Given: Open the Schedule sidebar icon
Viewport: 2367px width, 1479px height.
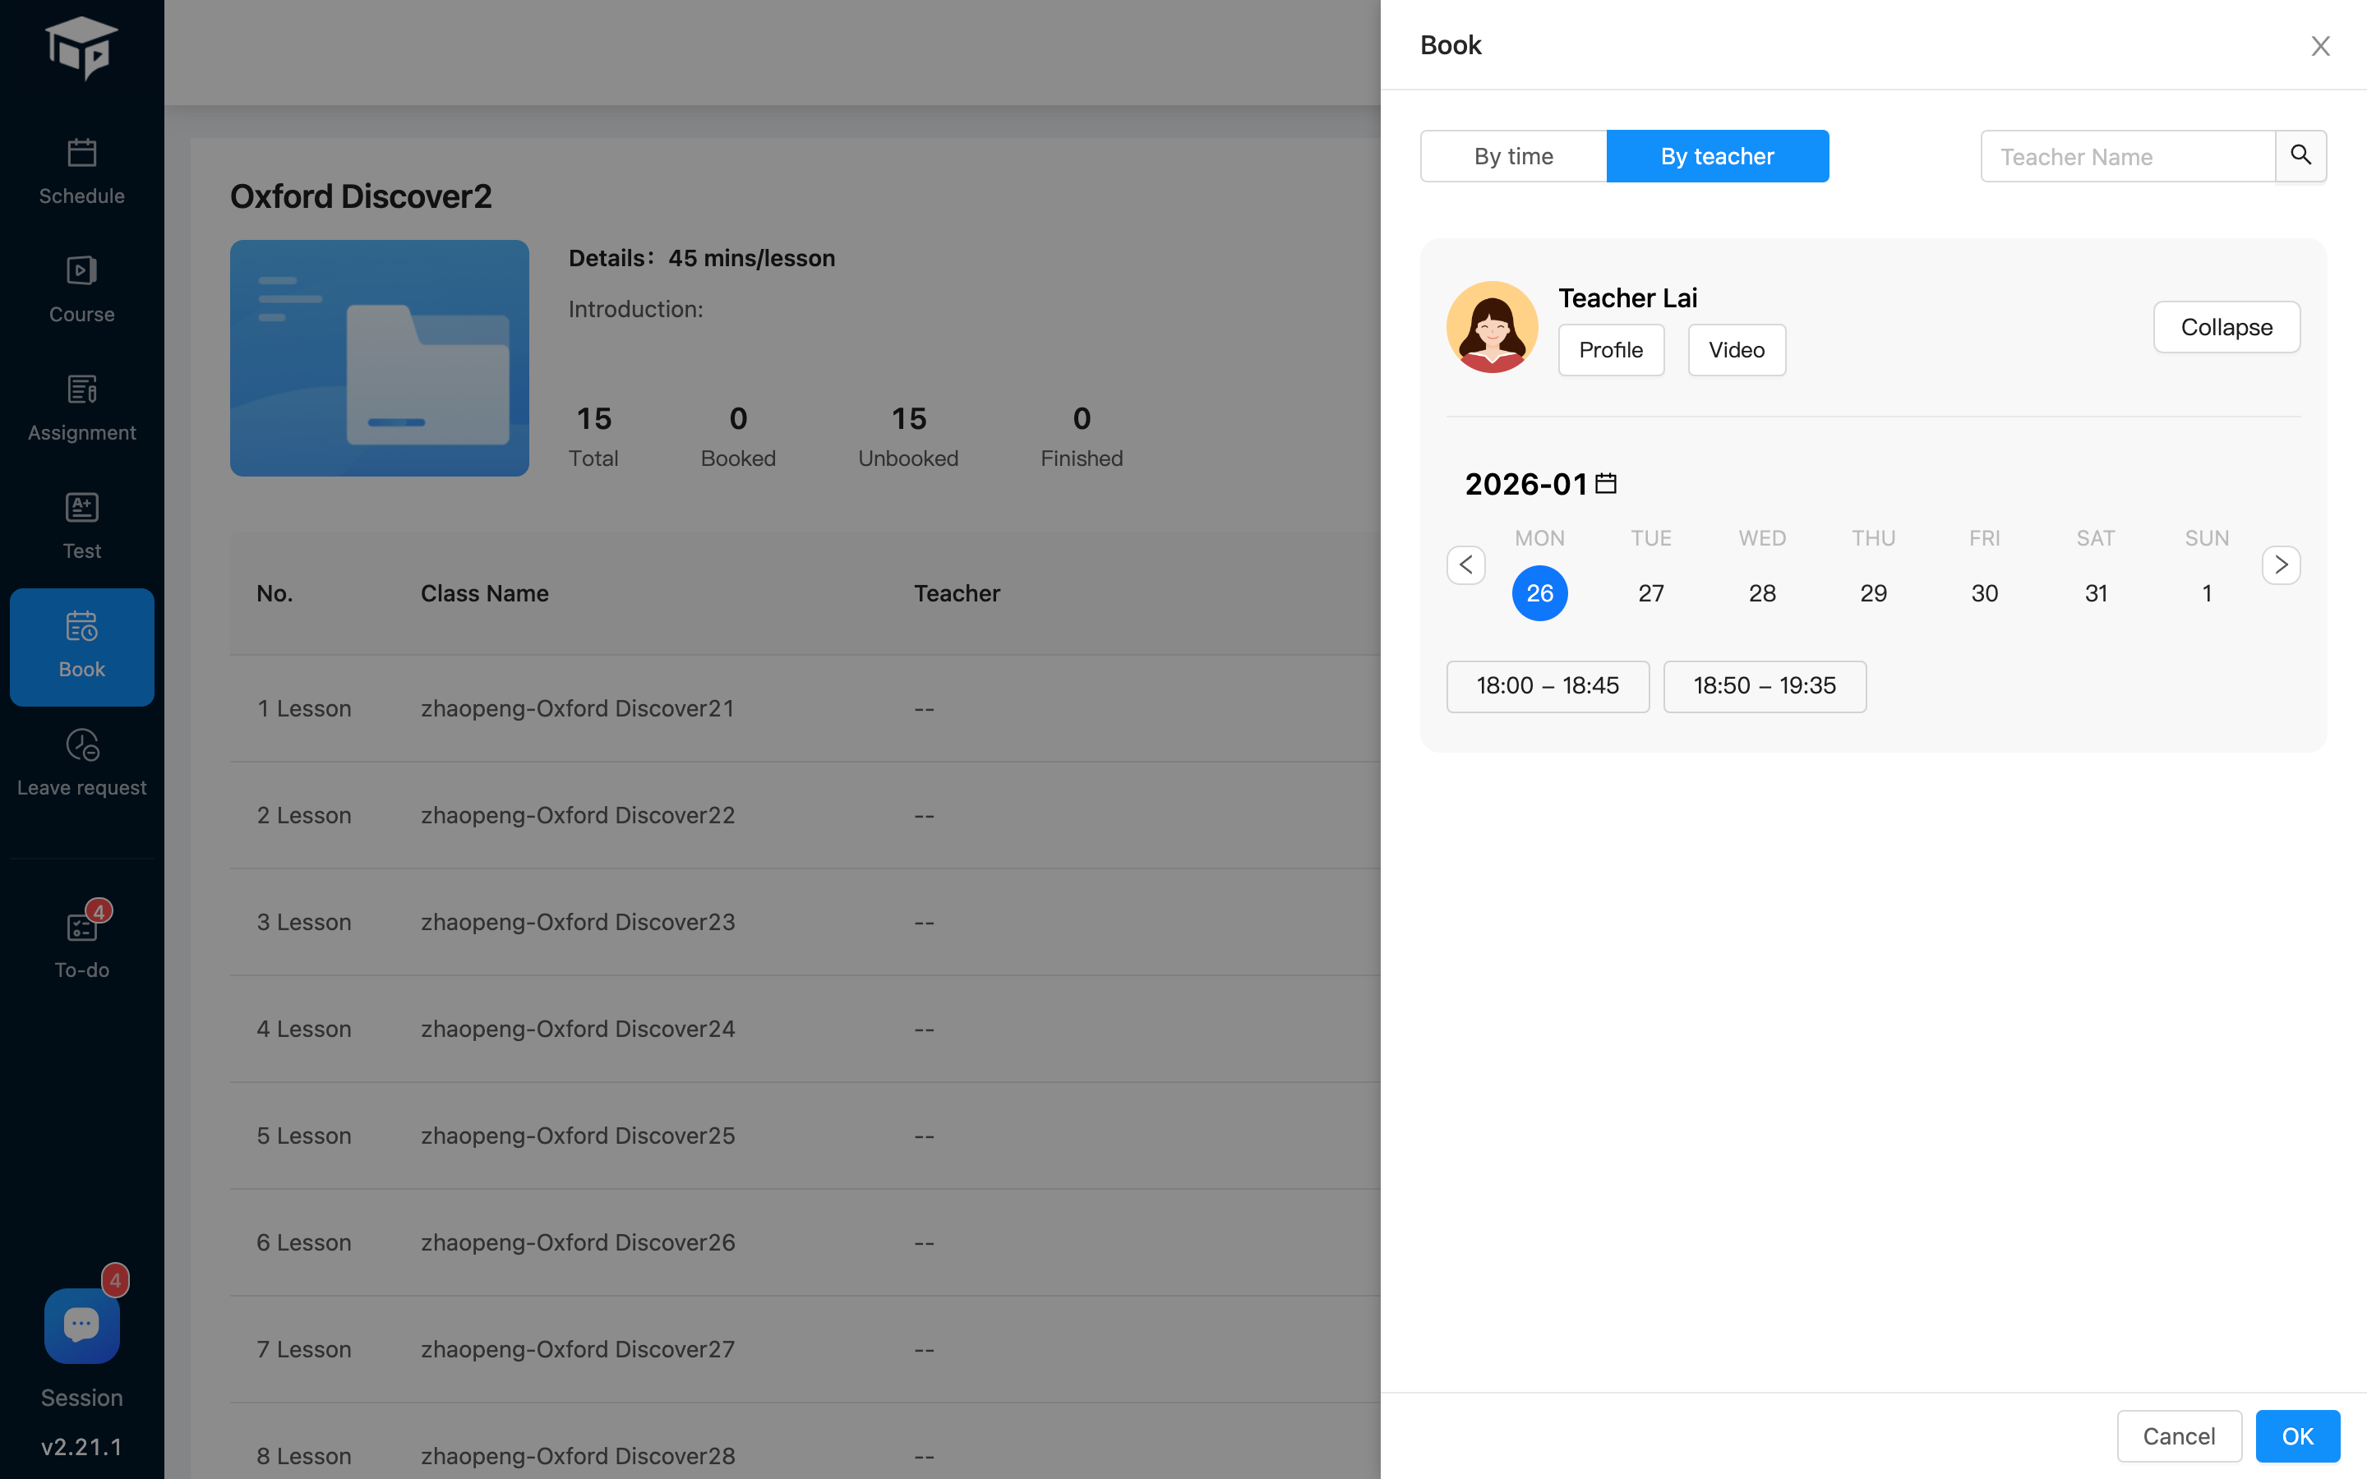Looking at the screenshot, I should coord(81,154).
